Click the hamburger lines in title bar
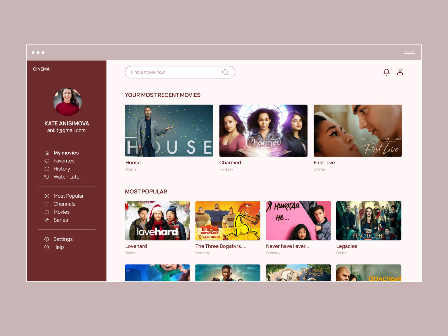This screenshot has width=448, height=336. click(x=409, y=52)
